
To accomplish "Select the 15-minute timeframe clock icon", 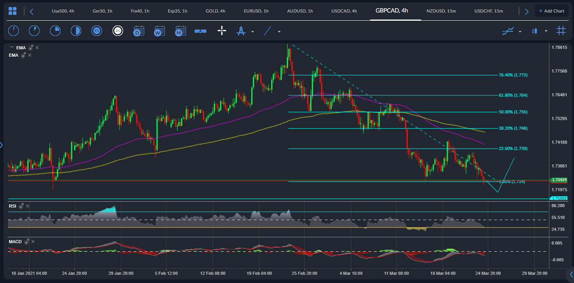I will 55,30.
